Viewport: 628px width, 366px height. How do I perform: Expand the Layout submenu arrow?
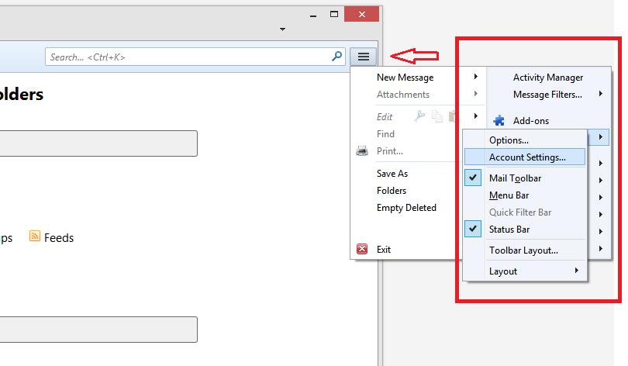[x=577, y=271]
